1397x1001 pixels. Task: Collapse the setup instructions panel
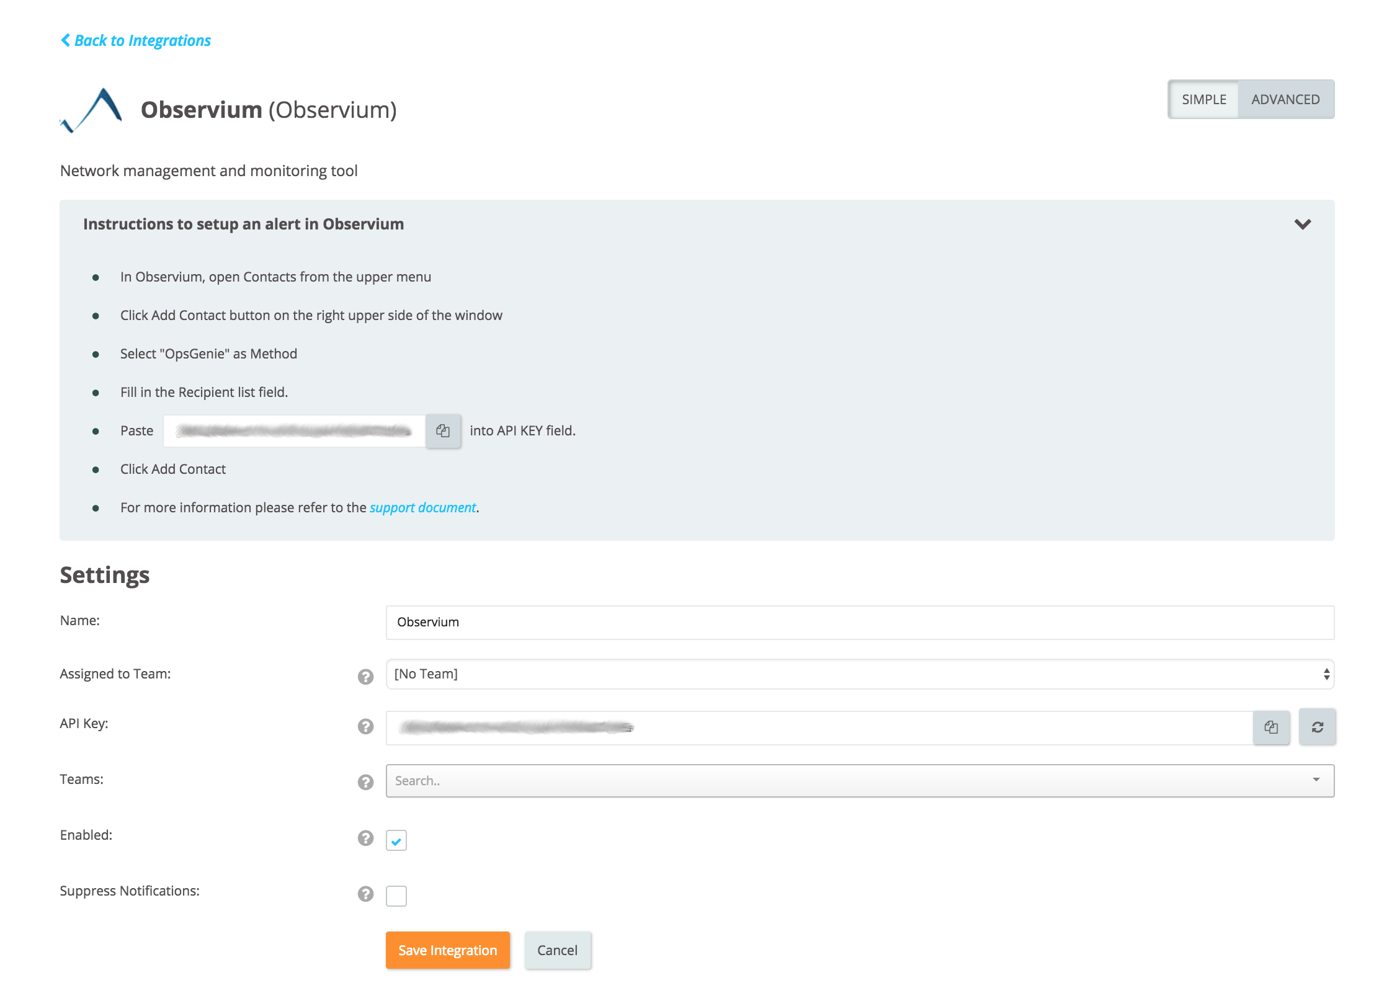tap(1302, 224)
